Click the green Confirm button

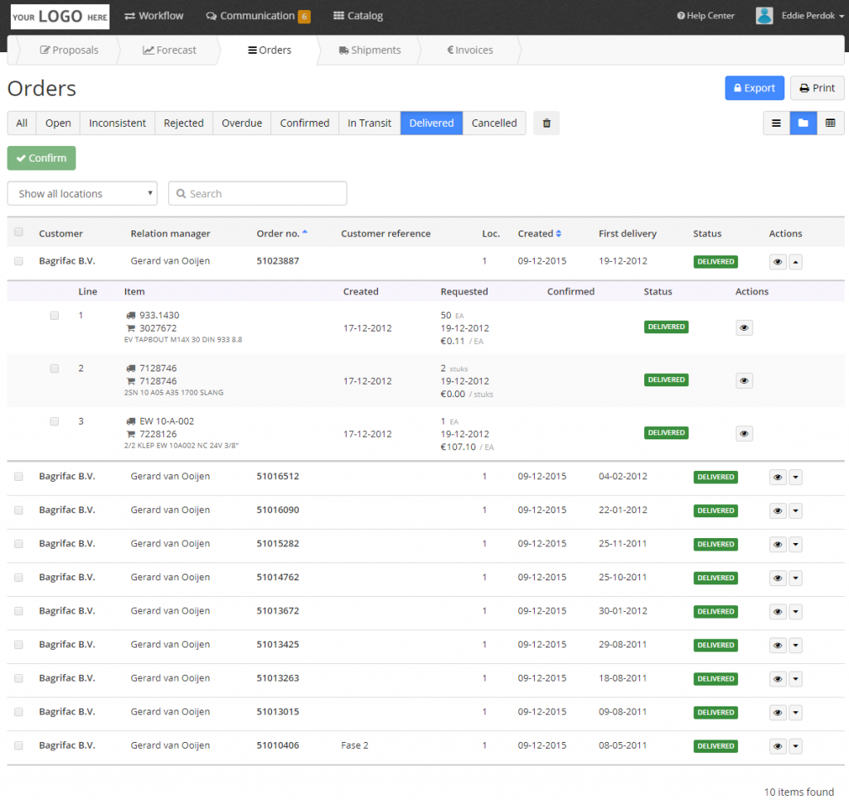(41, 158)
